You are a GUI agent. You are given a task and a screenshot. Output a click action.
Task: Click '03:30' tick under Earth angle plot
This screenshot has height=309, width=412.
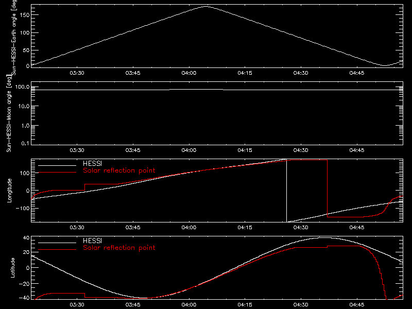click(x=77, y=73)
